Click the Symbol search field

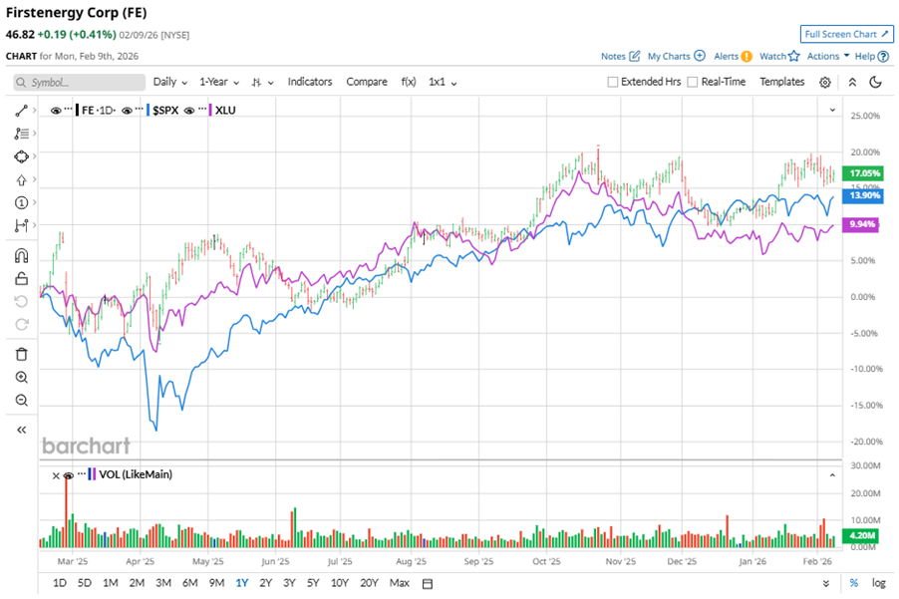(x=79, y=83)
